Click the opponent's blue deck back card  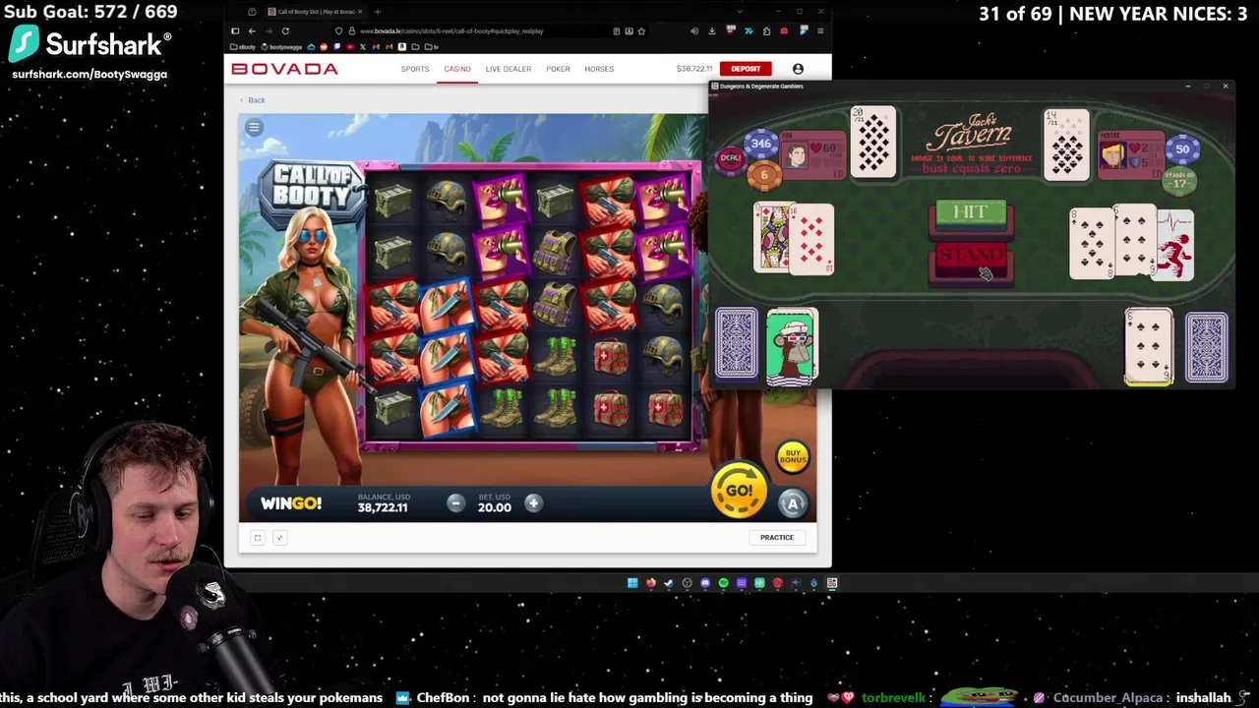coord(1207,347)
